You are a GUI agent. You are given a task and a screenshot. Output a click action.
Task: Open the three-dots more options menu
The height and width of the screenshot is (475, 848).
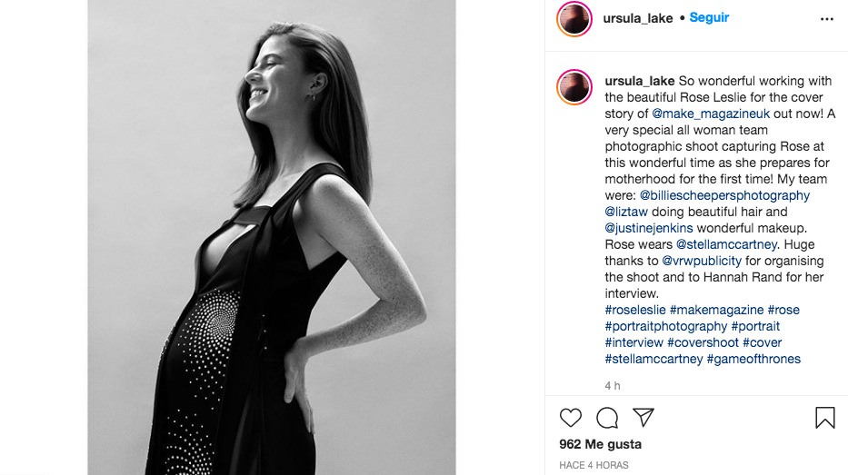coord(827,19)
